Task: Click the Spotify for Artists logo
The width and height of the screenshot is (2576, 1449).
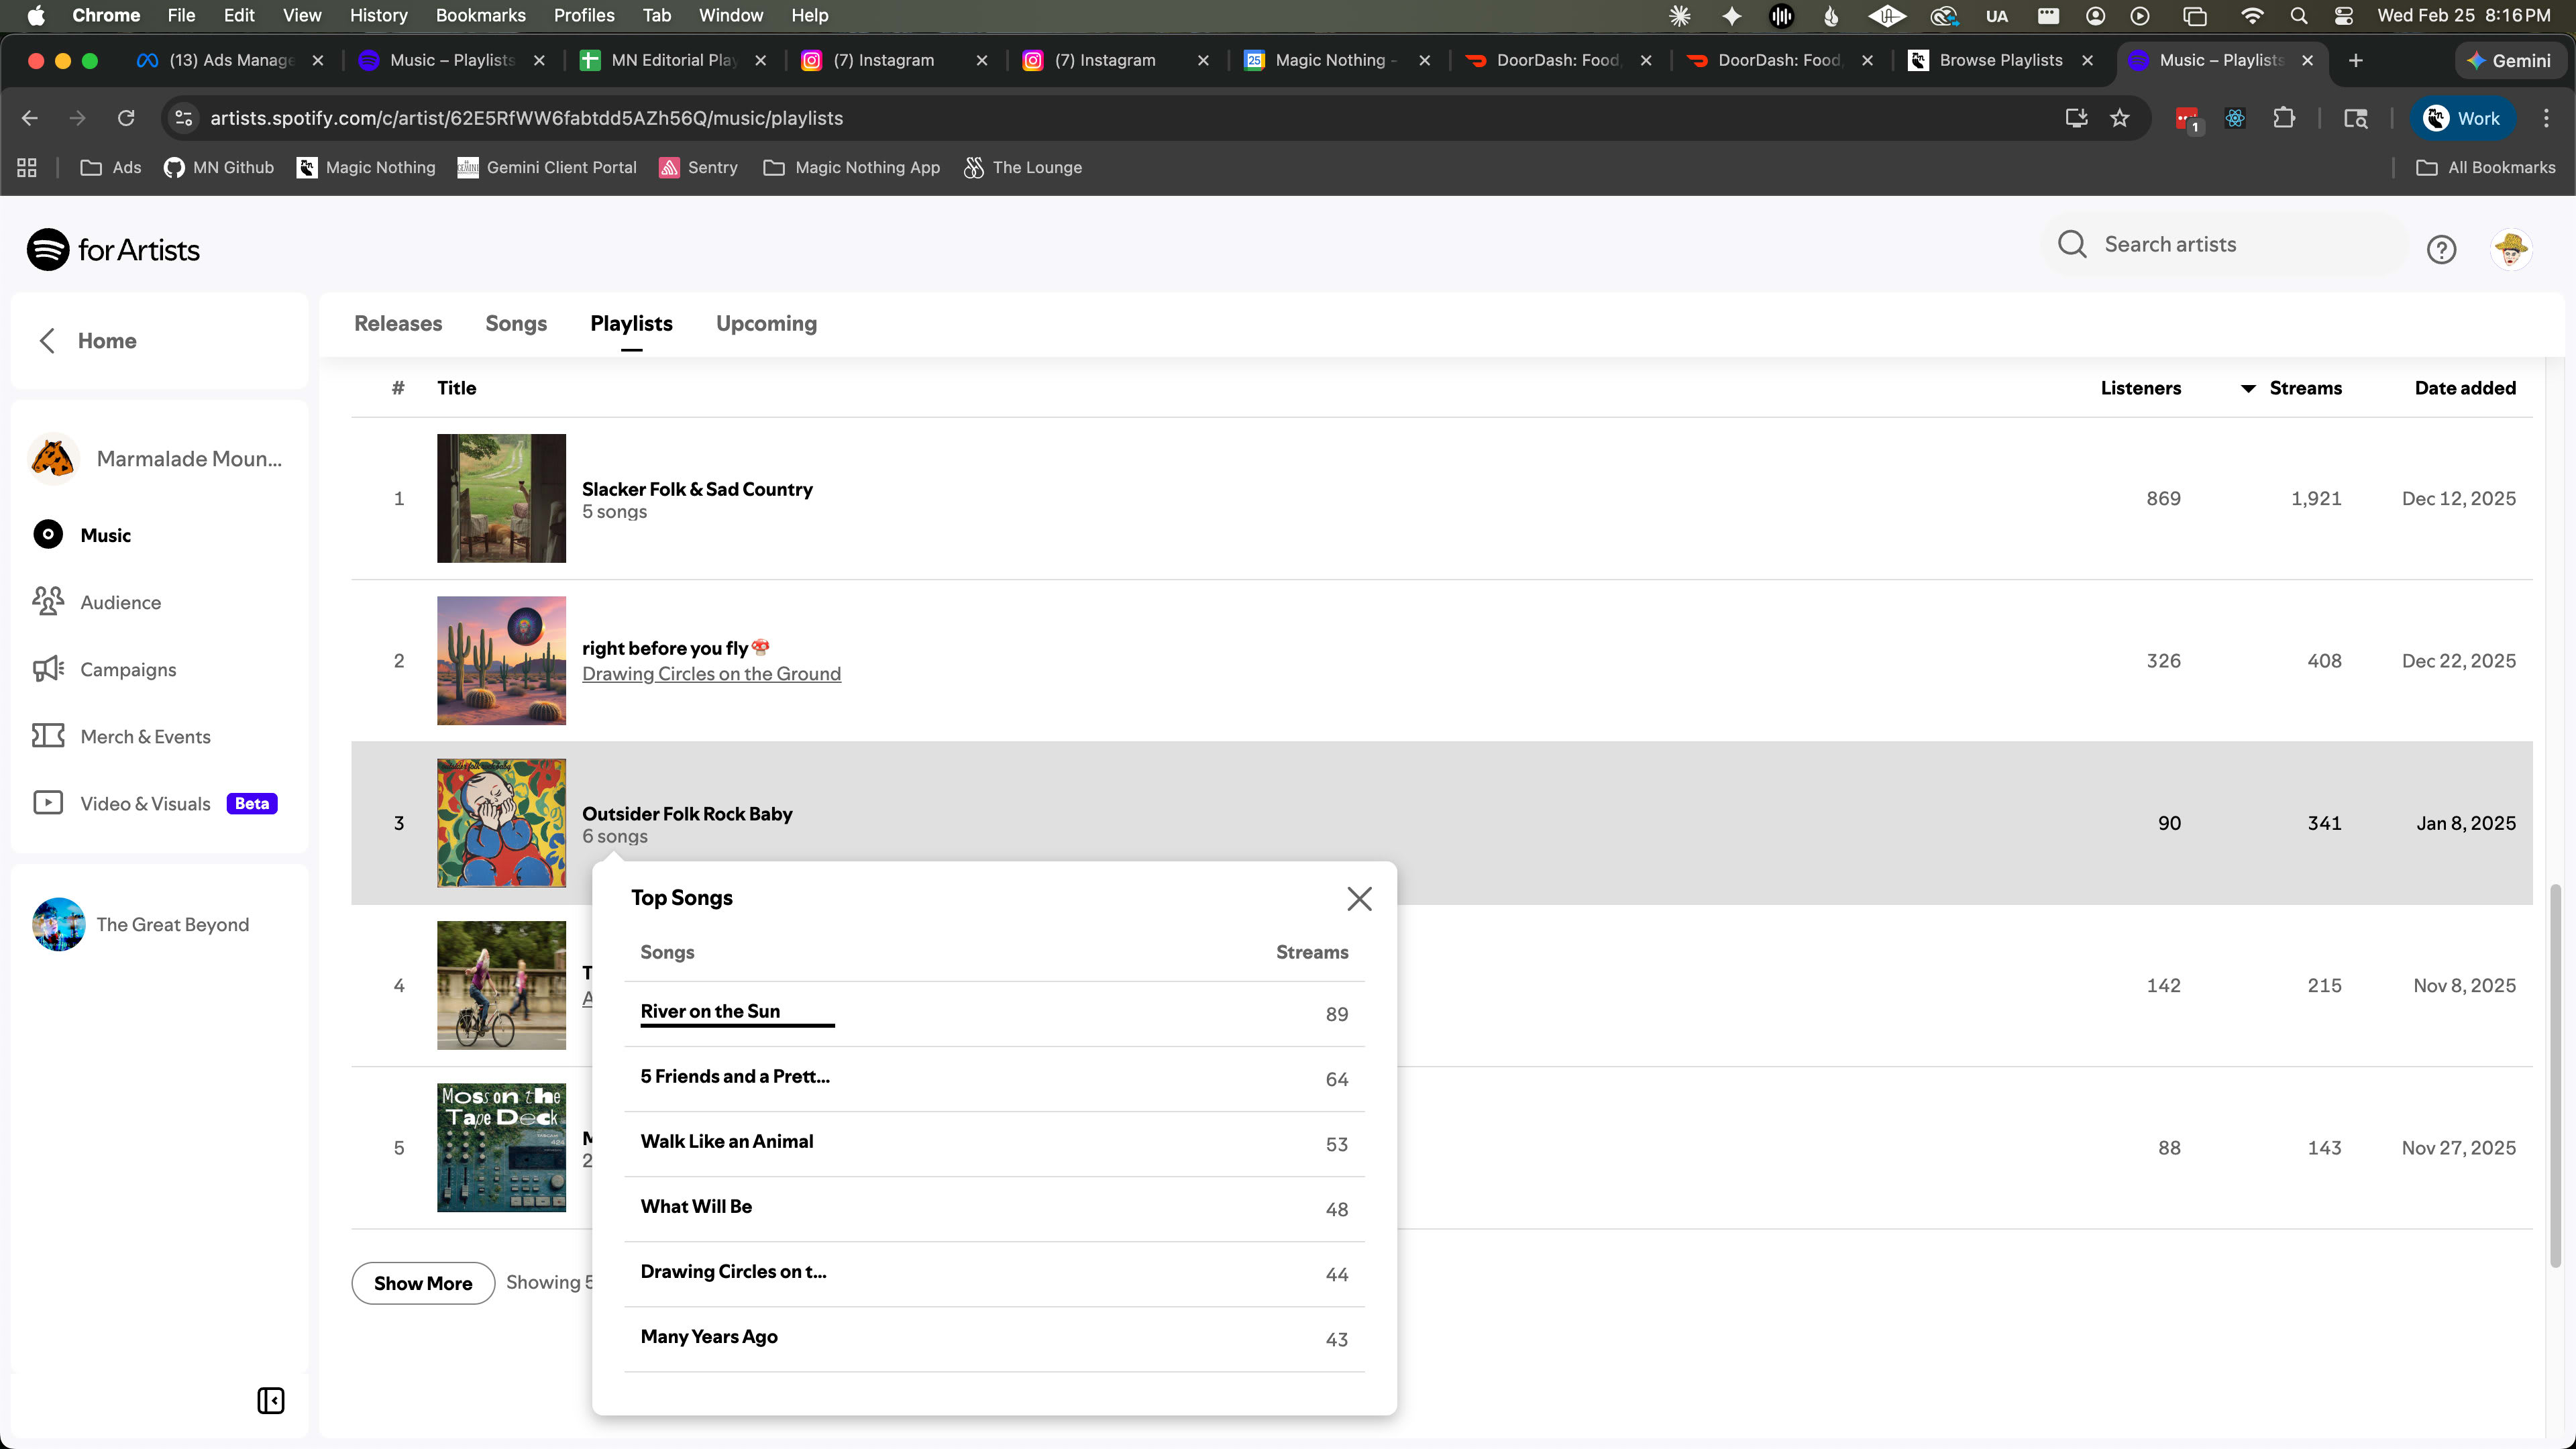Action: pyautogui.click(x=113, y=249)
